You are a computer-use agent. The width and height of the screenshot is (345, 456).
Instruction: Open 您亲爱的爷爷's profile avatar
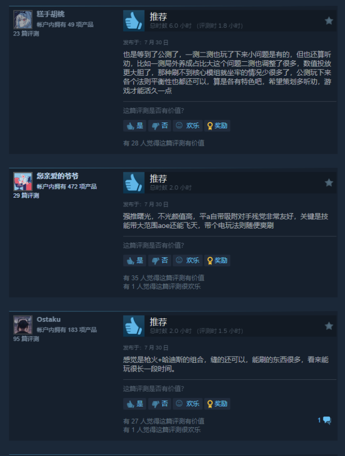pos(23,182)
